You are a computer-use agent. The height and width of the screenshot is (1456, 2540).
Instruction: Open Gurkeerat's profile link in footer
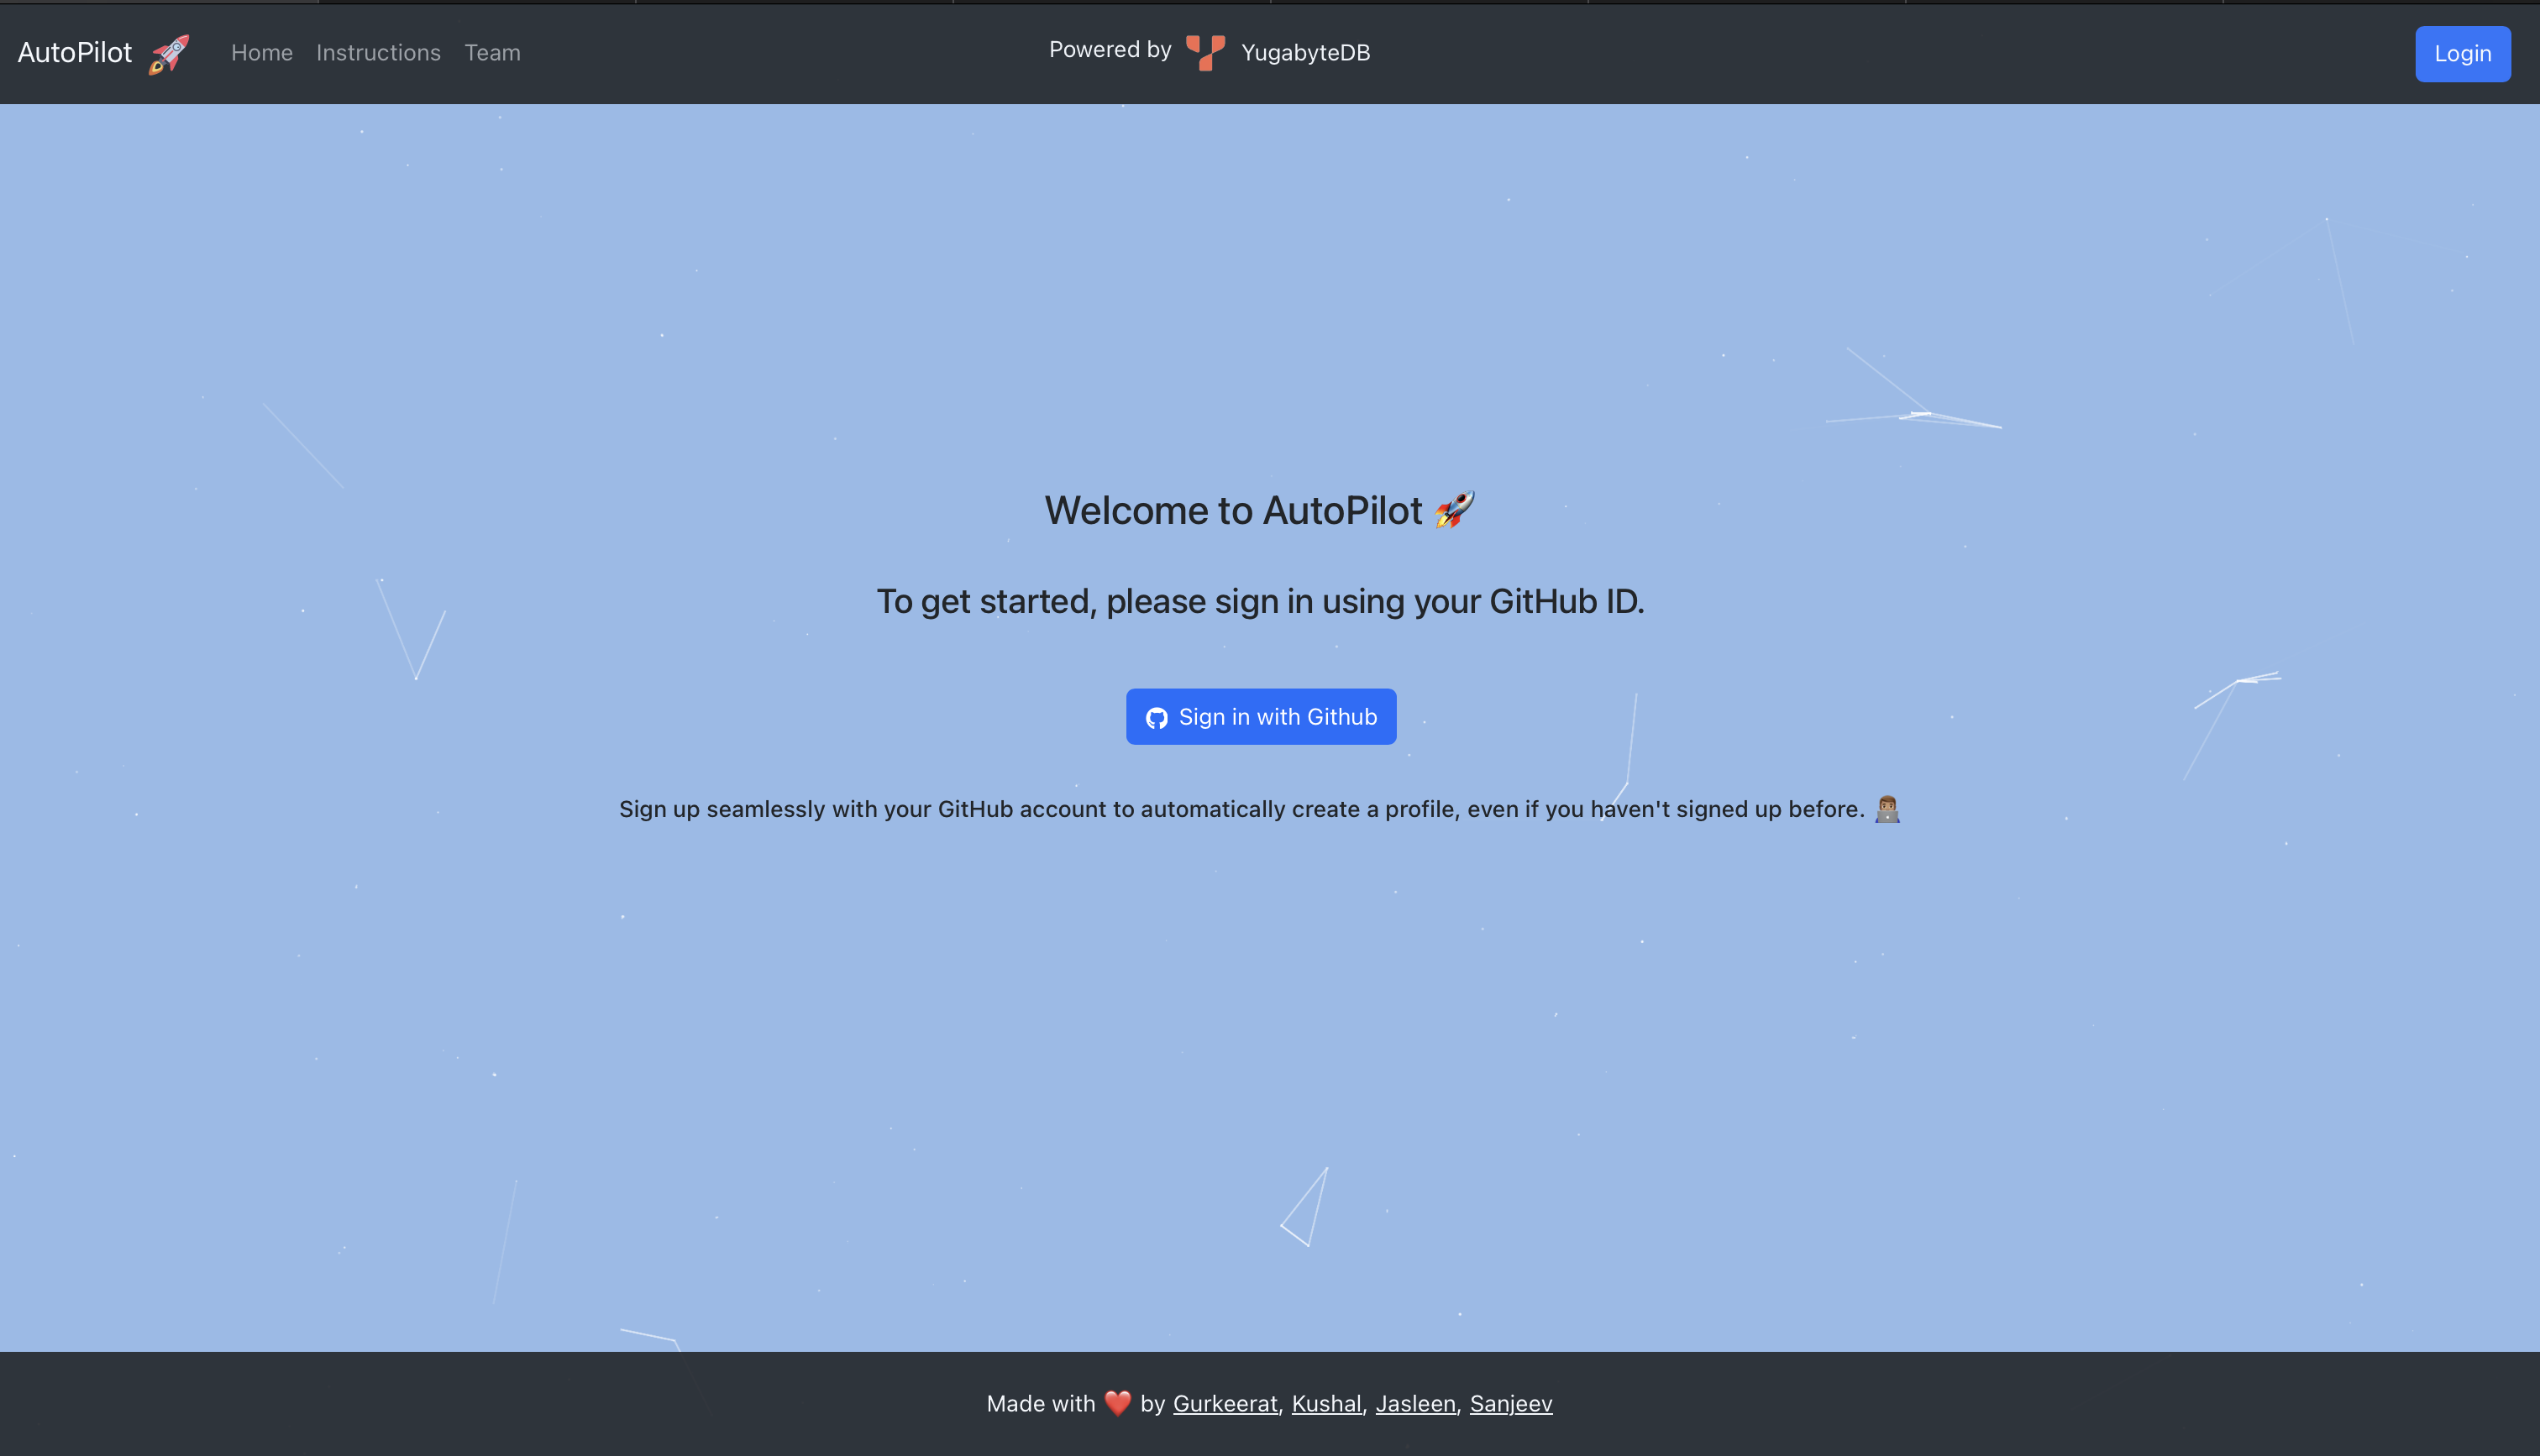point(1224,1403)
